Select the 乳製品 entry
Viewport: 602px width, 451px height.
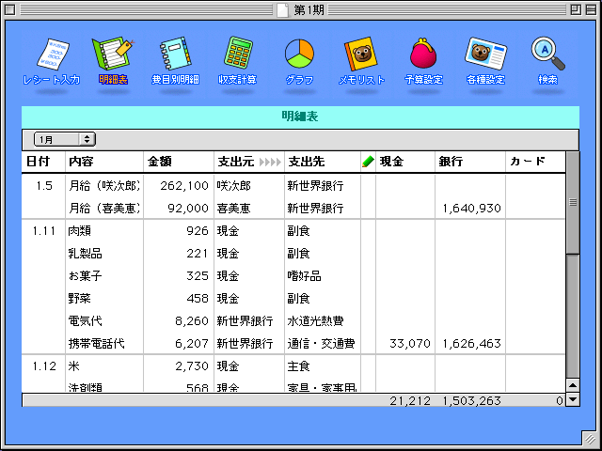tap(85, 254)
